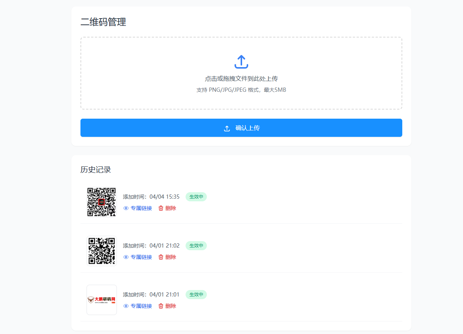This screenshot has height=334, width=463.
Task: Click the 删除 text of the last record
Action: (170, 306)
